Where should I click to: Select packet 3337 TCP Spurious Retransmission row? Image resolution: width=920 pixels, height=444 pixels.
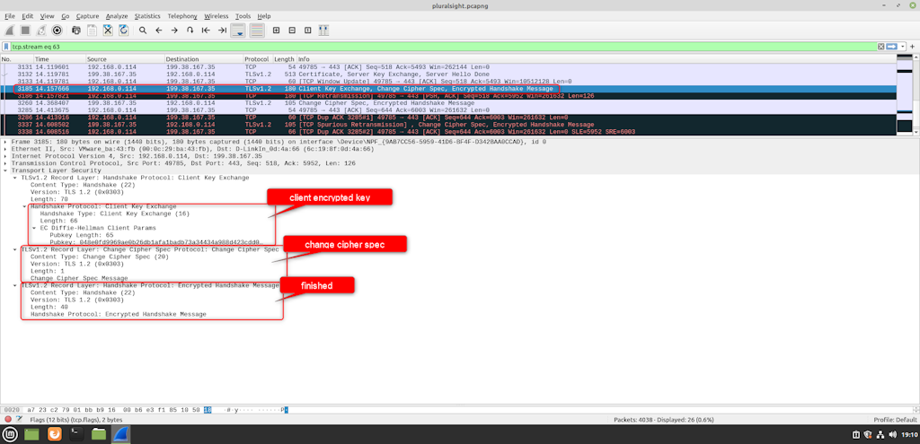tap(449, 124)
